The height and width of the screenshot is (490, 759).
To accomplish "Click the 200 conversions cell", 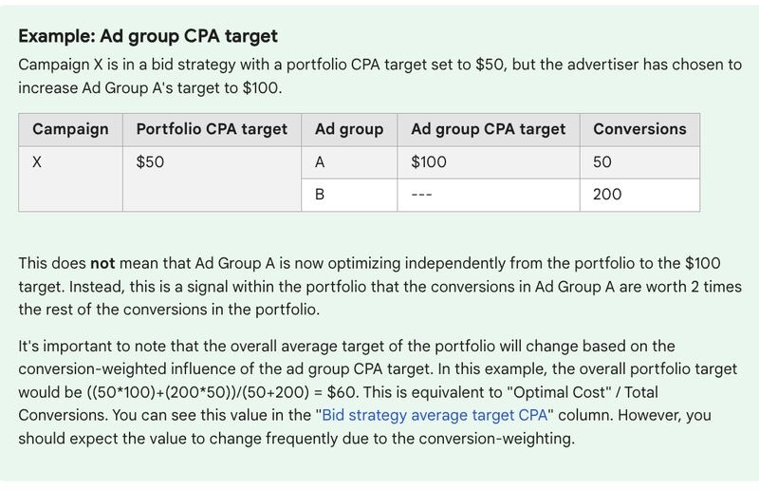I will tap(607, 195).
